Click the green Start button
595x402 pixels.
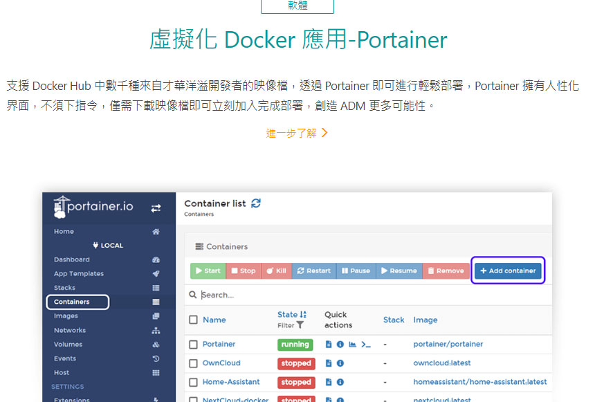point(208,271)
